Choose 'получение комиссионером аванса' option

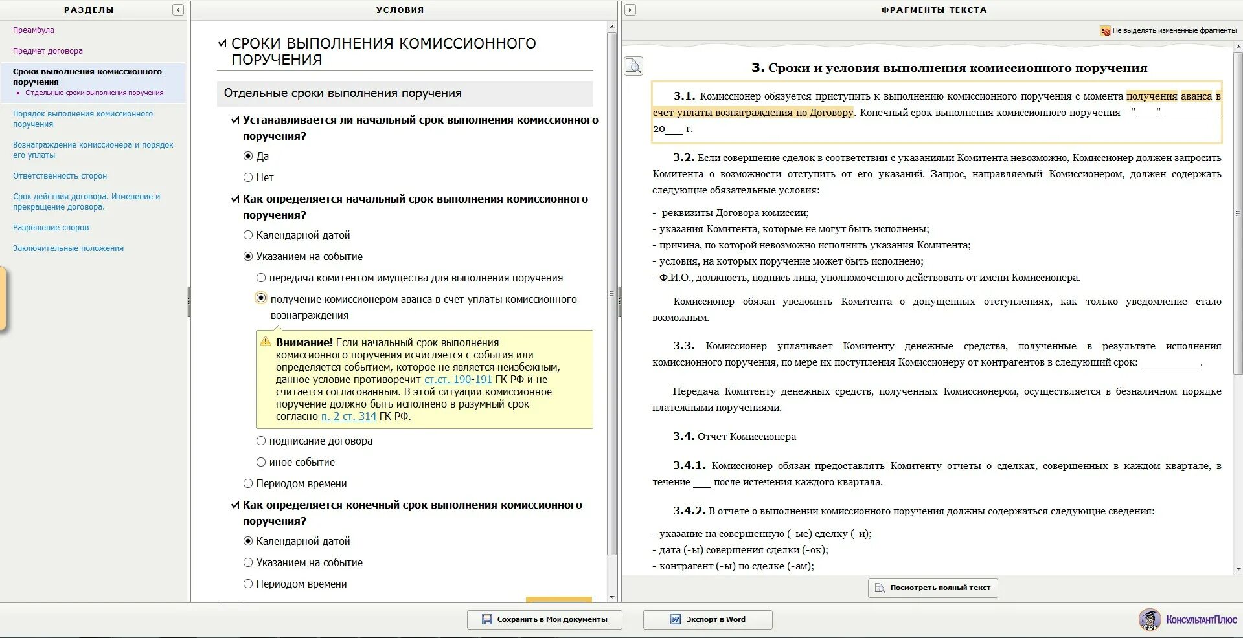(261, 298)
